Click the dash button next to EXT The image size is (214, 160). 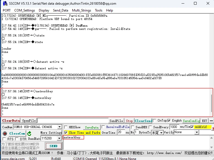211,121
